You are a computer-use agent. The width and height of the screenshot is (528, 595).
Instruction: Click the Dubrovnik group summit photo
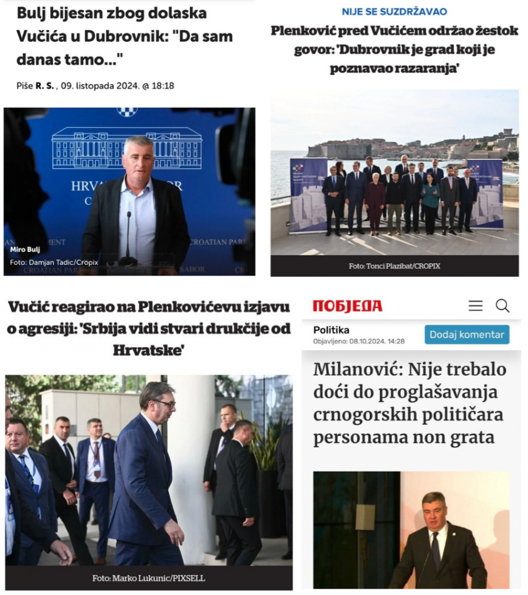(x=394, y=173)
